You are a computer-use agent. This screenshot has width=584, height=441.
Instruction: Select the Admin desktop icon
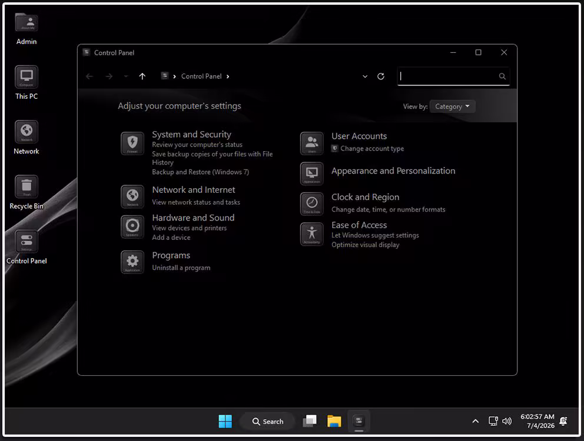pos(26,29)
